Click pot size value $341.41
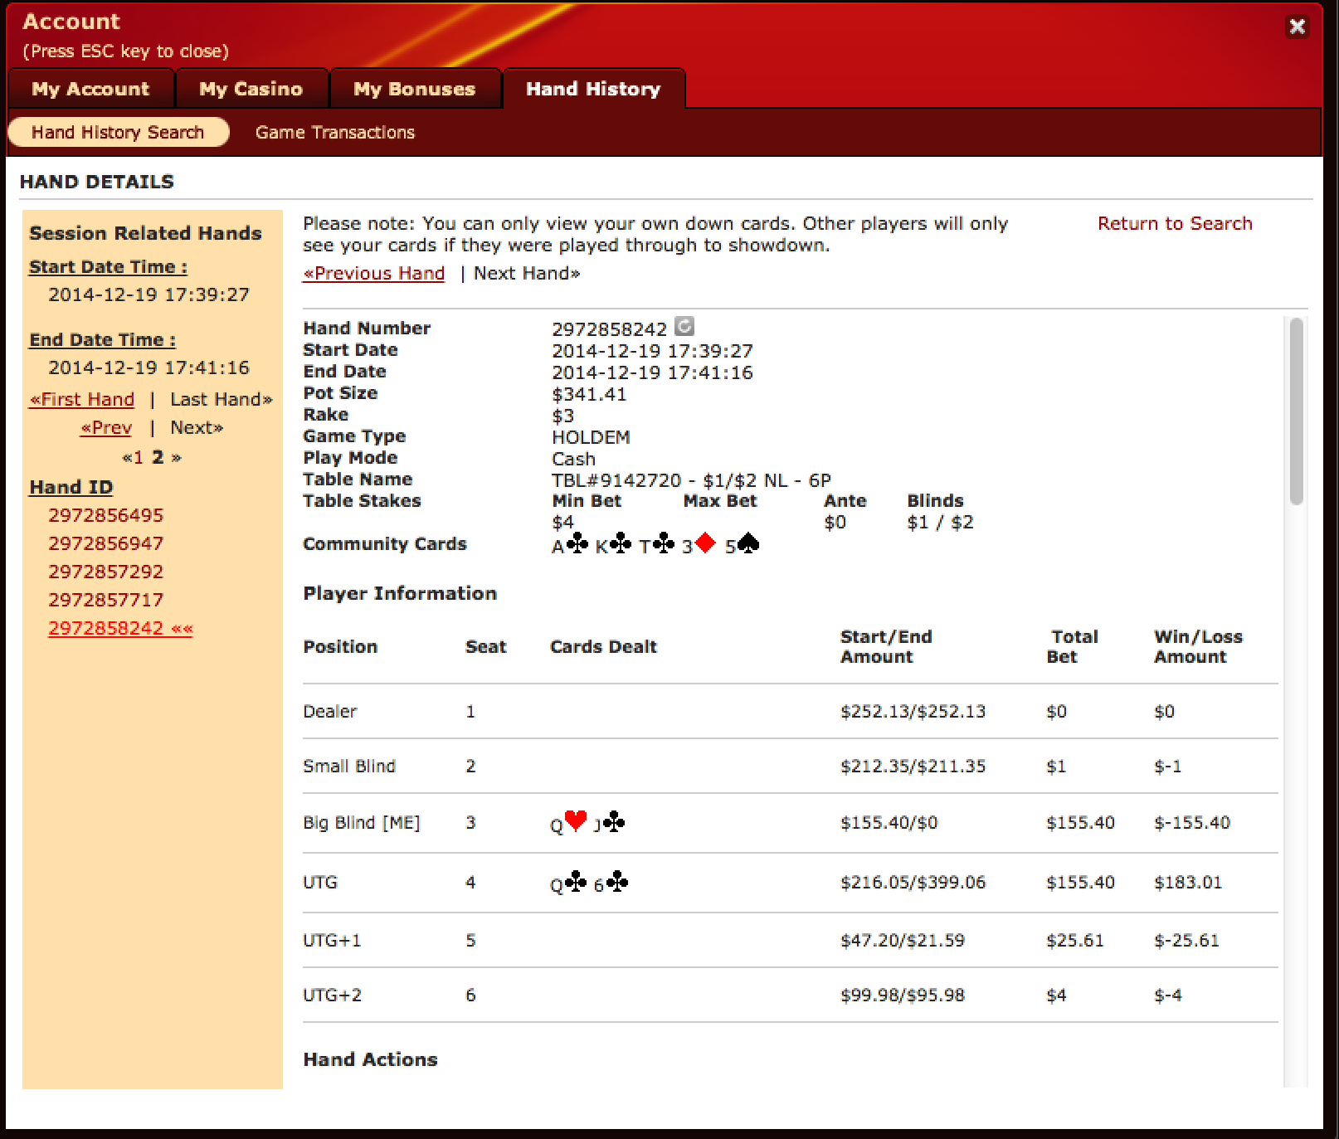1339x1139 pixels. point(589,394)
